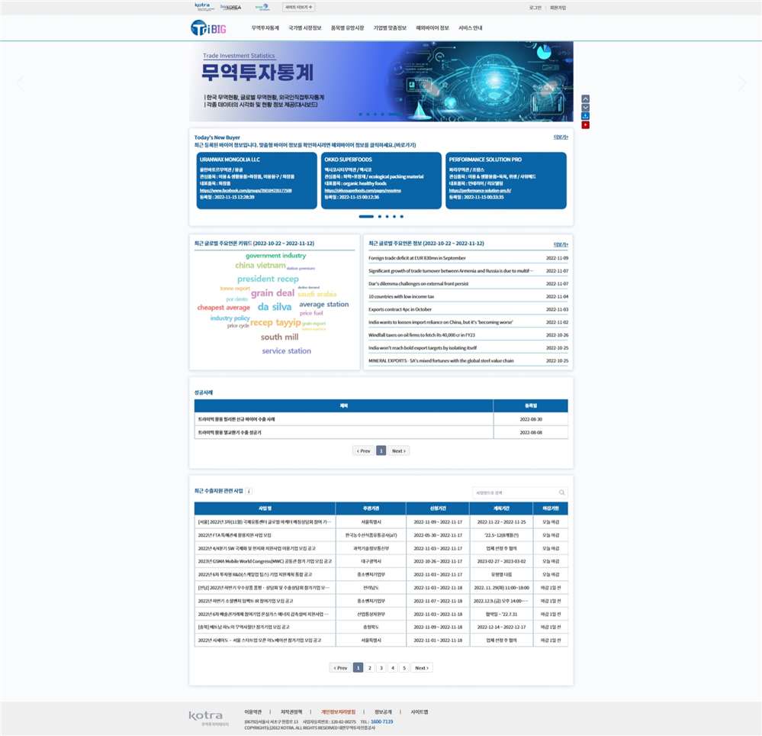Click the 로그인 link
The width and height of the screenshot is (762, 736).
[535, 8]
